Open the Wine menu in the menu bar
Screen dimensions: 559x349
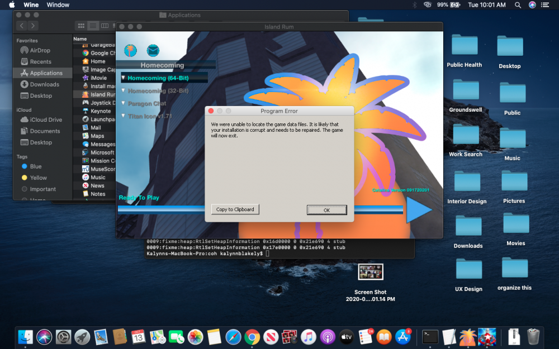click(x=31, y=5)
